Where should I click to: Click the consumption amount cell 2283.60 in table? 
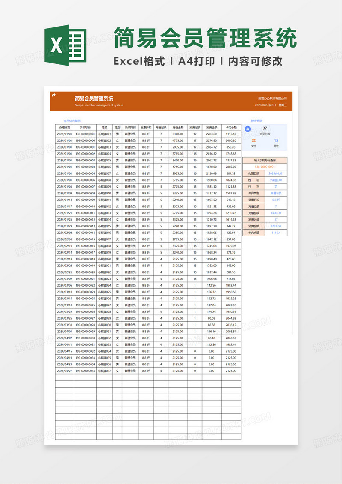point(212,134)
